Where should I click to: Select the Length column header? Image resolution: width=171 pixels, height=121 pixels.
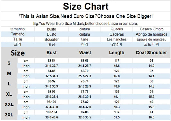(117, 53)
